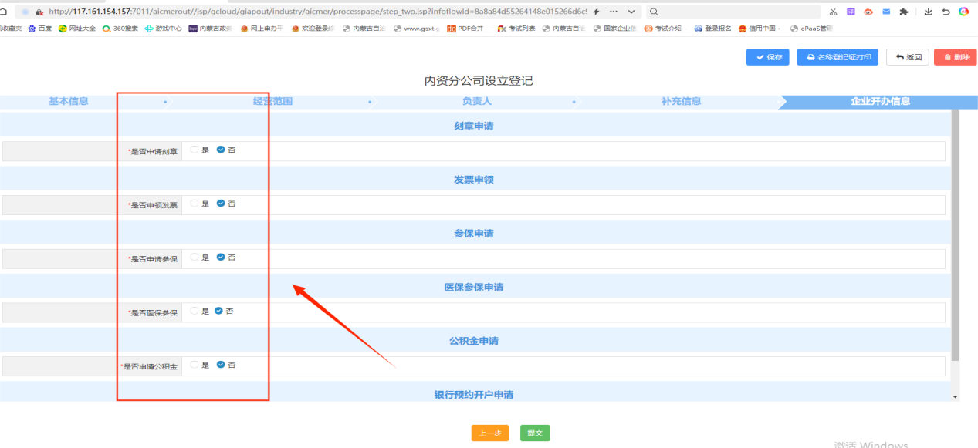Image resolution: width=978 pixels, height=448 pixels.
Task: Select 是 for 是否申请刻章
Action: click(195, 150)
